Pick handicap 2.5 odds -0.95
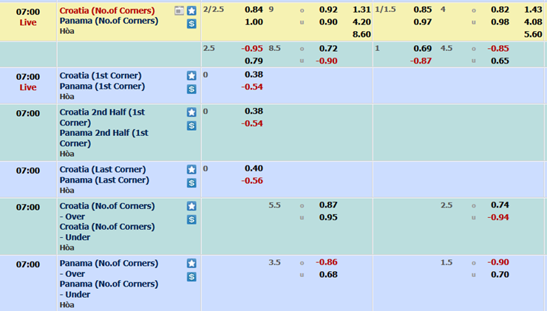The image size is (547, 311). [x=252, y=49]
